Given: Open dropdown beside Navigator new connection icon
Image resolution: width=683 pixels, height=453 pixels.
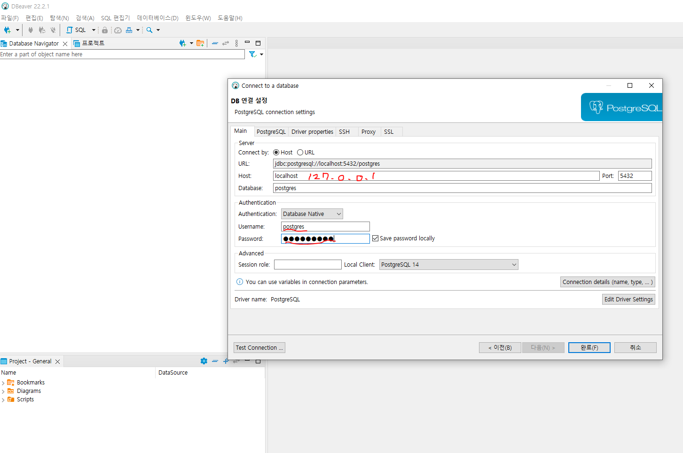Looking at the screenshot, I should pyautogui.click(x=191, y=43).
